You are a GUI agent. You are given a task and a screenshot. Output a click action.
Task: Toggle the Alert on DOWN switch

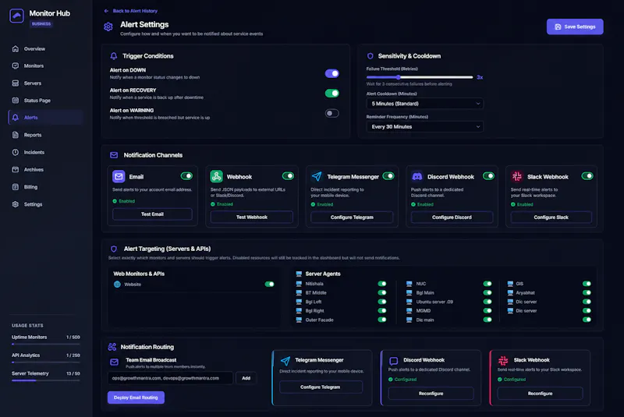coord(332,73)
